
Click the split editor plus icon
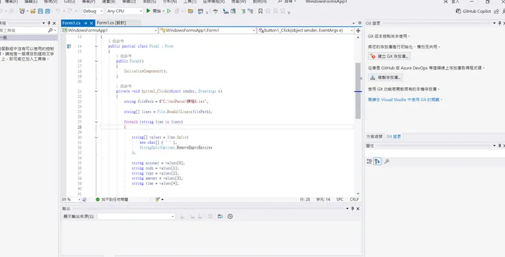click(x=358, y=30)
